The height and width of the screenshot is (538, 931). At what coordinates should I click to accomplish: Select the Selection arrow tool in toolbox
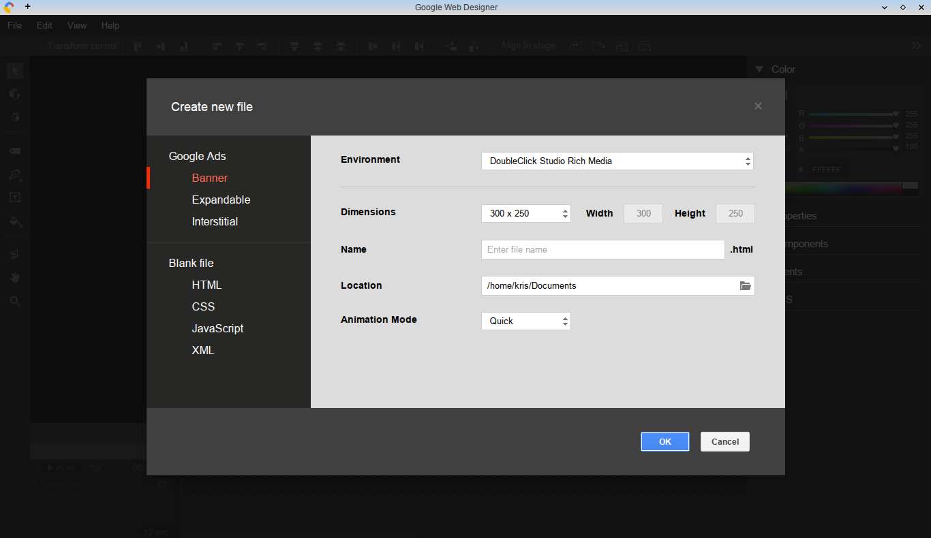15,71
